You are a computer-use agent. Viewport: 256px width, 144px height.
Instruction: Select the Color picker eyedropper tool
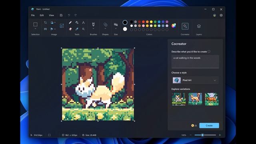point(77,29)
